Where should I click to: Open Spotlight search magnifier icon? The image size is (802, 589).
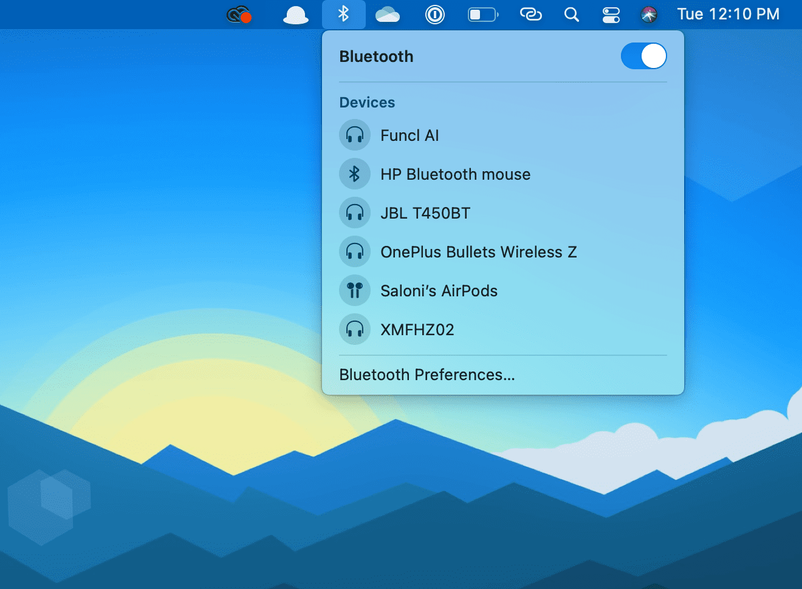point(571,15)
